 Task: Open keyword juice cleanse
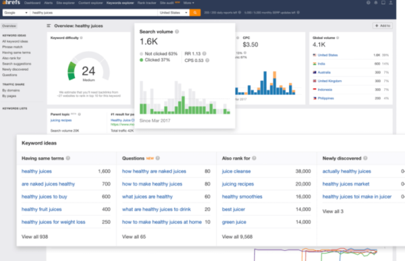(x=236, y=171)
